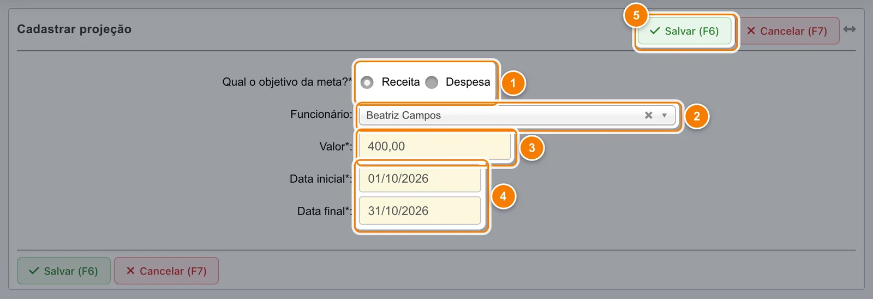Screen dimensions: 873x299
Task: Click the Cadastrar projeção title text
Action: pos(74,29)
